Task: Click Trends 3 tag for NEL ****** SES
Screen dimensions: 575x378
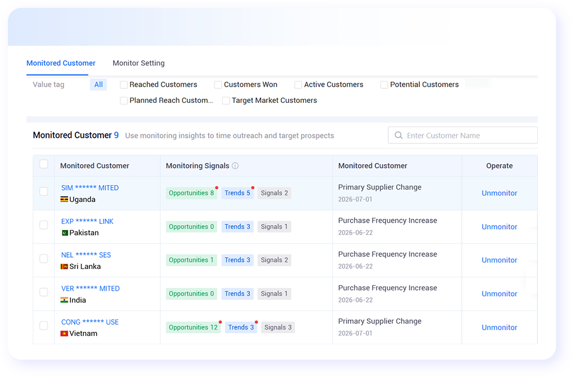Action: pyautogui.click(x=237, y=260)
